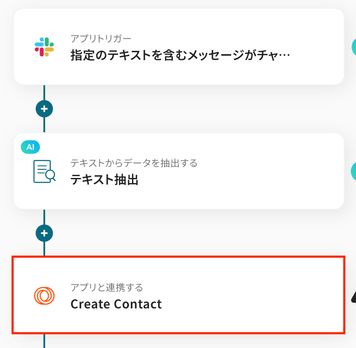The height and width of the screenshot is (348, 356).
Task: Add step above the Create Contact card
Action: 44,233
